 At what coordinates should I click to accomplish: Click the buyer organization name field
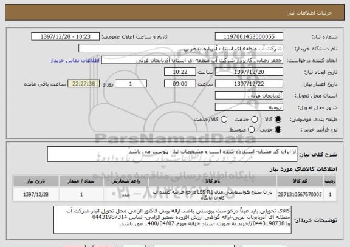(x=181, y=49)
